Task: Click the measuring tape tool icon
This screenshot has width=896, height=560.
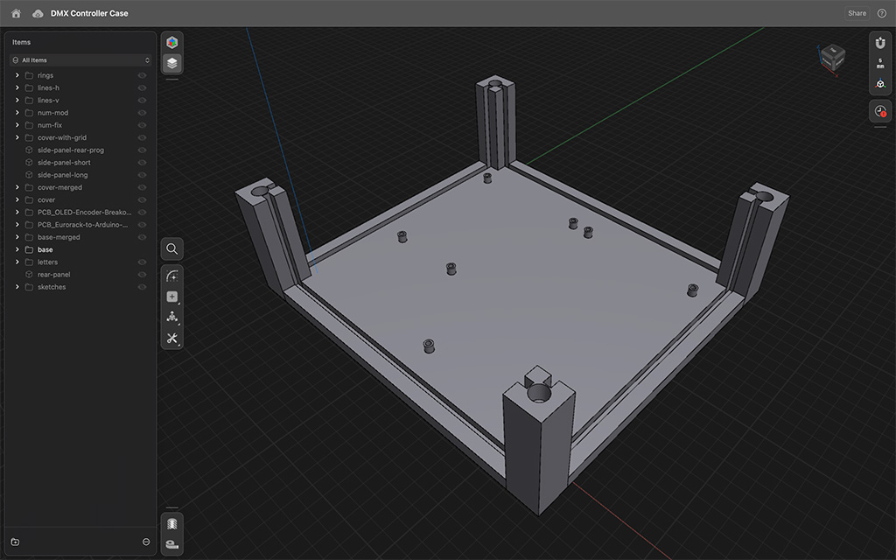Action: [172, 544]
